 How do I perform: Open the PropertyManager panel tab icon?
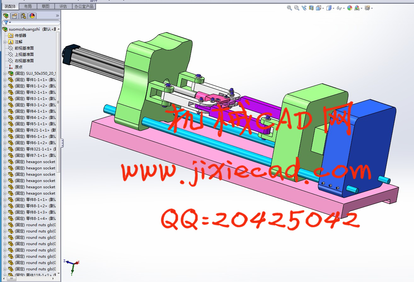(14, 16)
